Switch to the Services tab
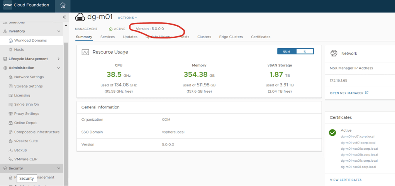The width and height of the screenshot is (395, 186). pos(107,37)
